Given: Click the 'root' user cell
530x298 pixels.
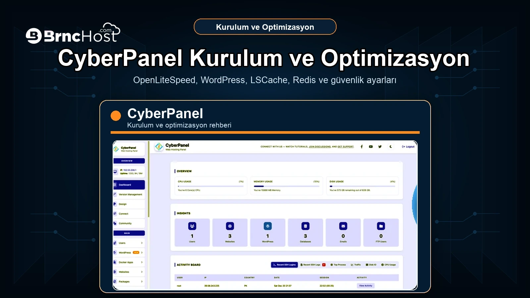Looking at the screenshot, I should point(179,286).
